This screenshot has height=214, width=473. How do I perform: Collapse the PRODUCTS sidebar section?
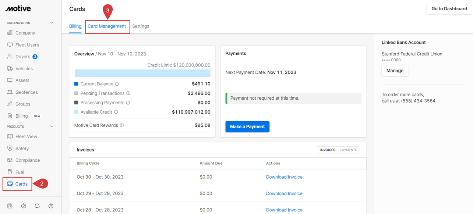tap(52, 126)
